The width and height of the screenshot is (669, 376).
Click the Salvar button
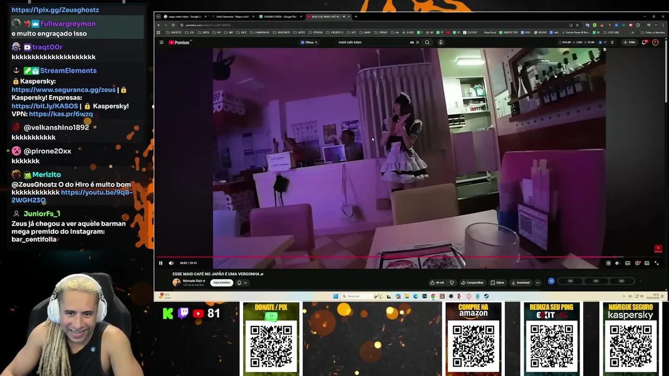click(497, 283)
